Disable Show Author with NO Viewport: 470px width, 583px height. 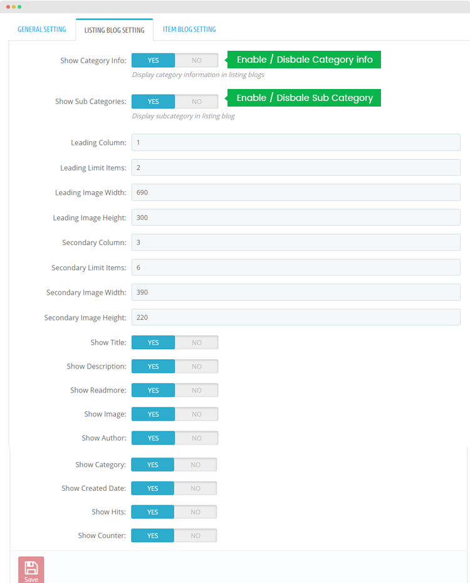197,438
